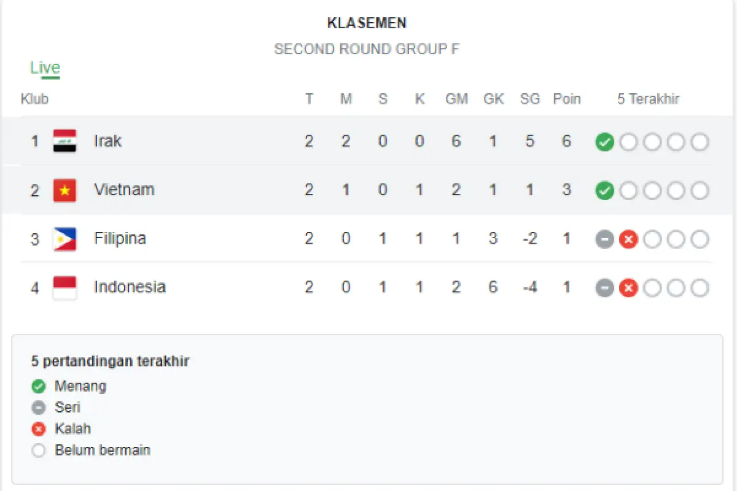Click Filipina's red loss indicator

628,239
